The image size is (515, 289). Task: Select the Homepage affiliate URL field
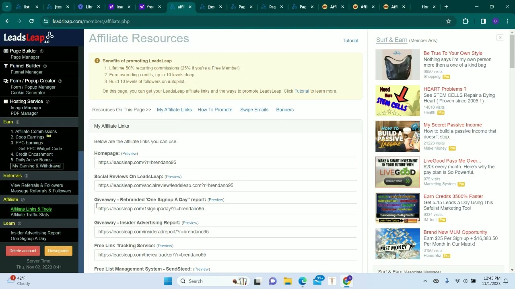[x=225, y=163]
